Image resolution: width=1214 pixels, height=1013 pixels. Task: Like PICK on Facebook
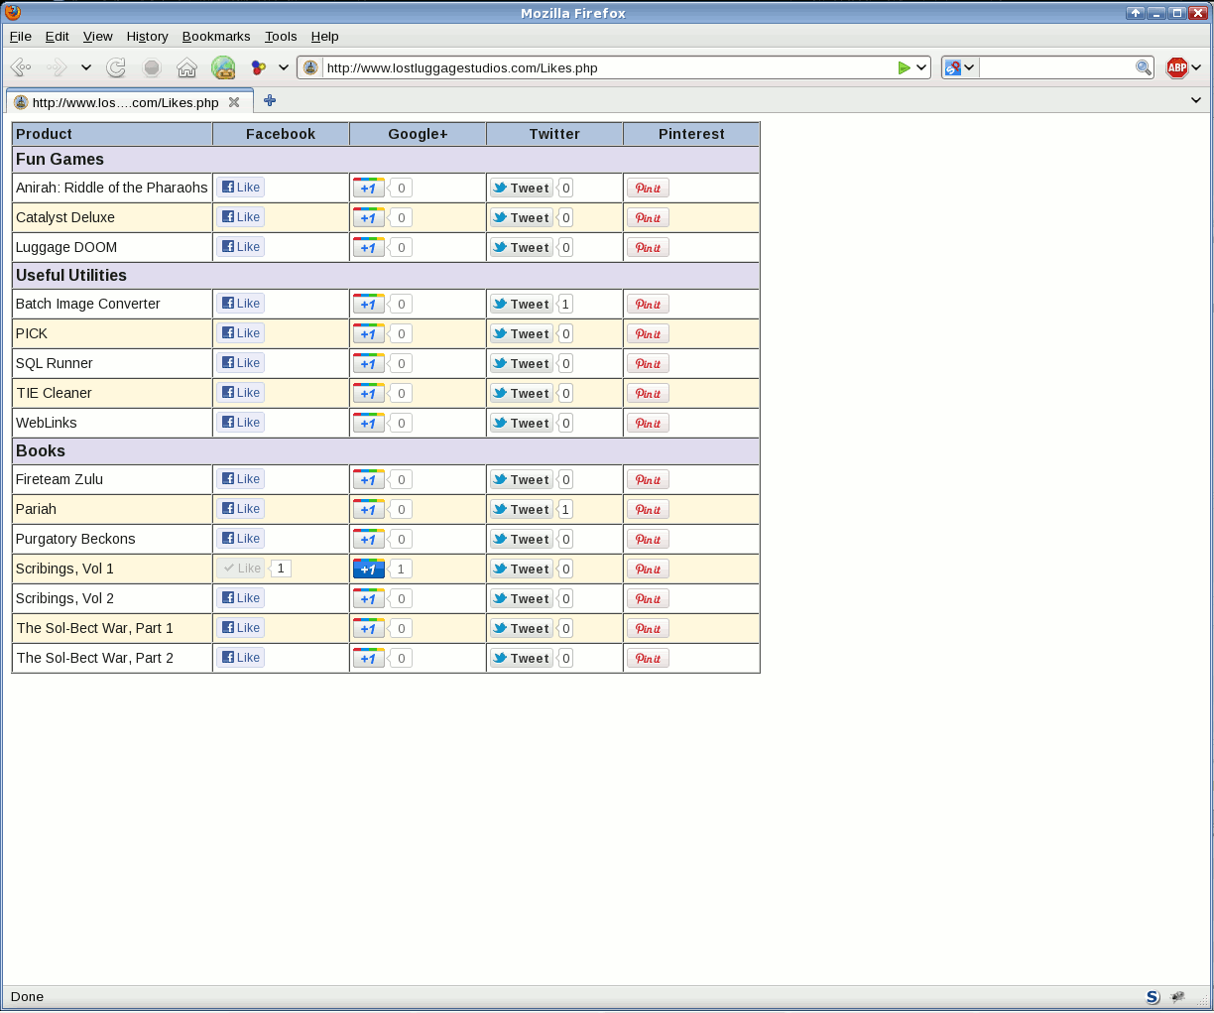click(x=241, y=333)
